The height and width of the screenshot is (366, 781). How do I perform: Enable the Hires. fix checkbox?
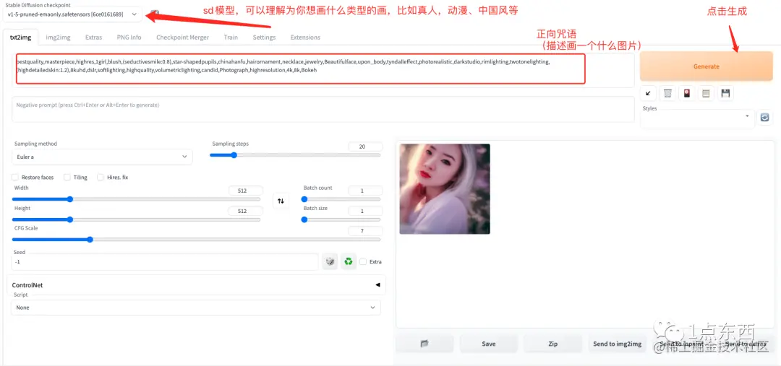(101, 177)
